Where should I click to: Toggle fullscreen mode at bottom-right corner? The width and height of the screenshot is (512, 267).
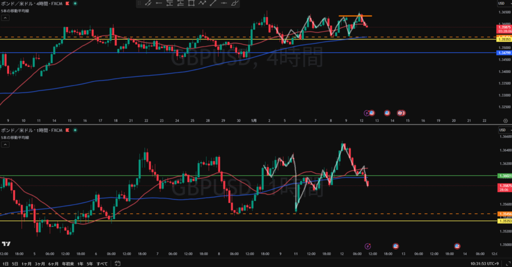[x=508, y=263]
